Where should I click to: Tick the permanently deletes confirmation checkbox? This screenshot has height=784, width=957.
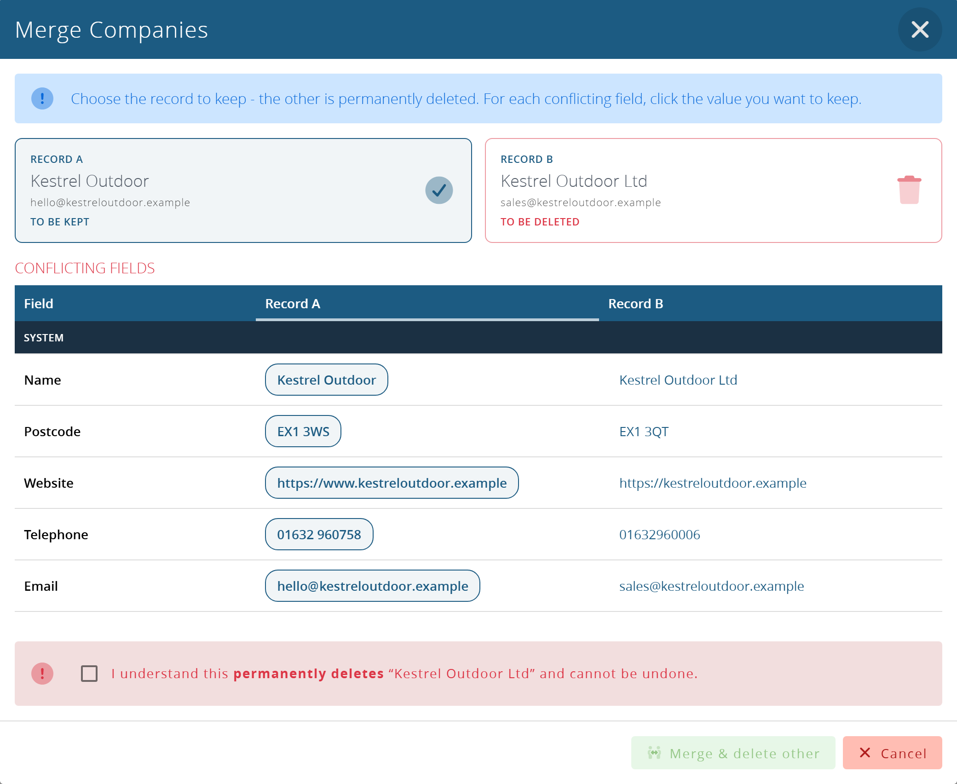click(x=89, y=674)
